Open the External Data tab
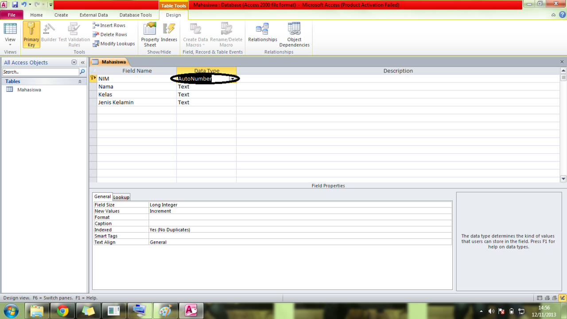This screenshot has width=567, height=319. 93,15
